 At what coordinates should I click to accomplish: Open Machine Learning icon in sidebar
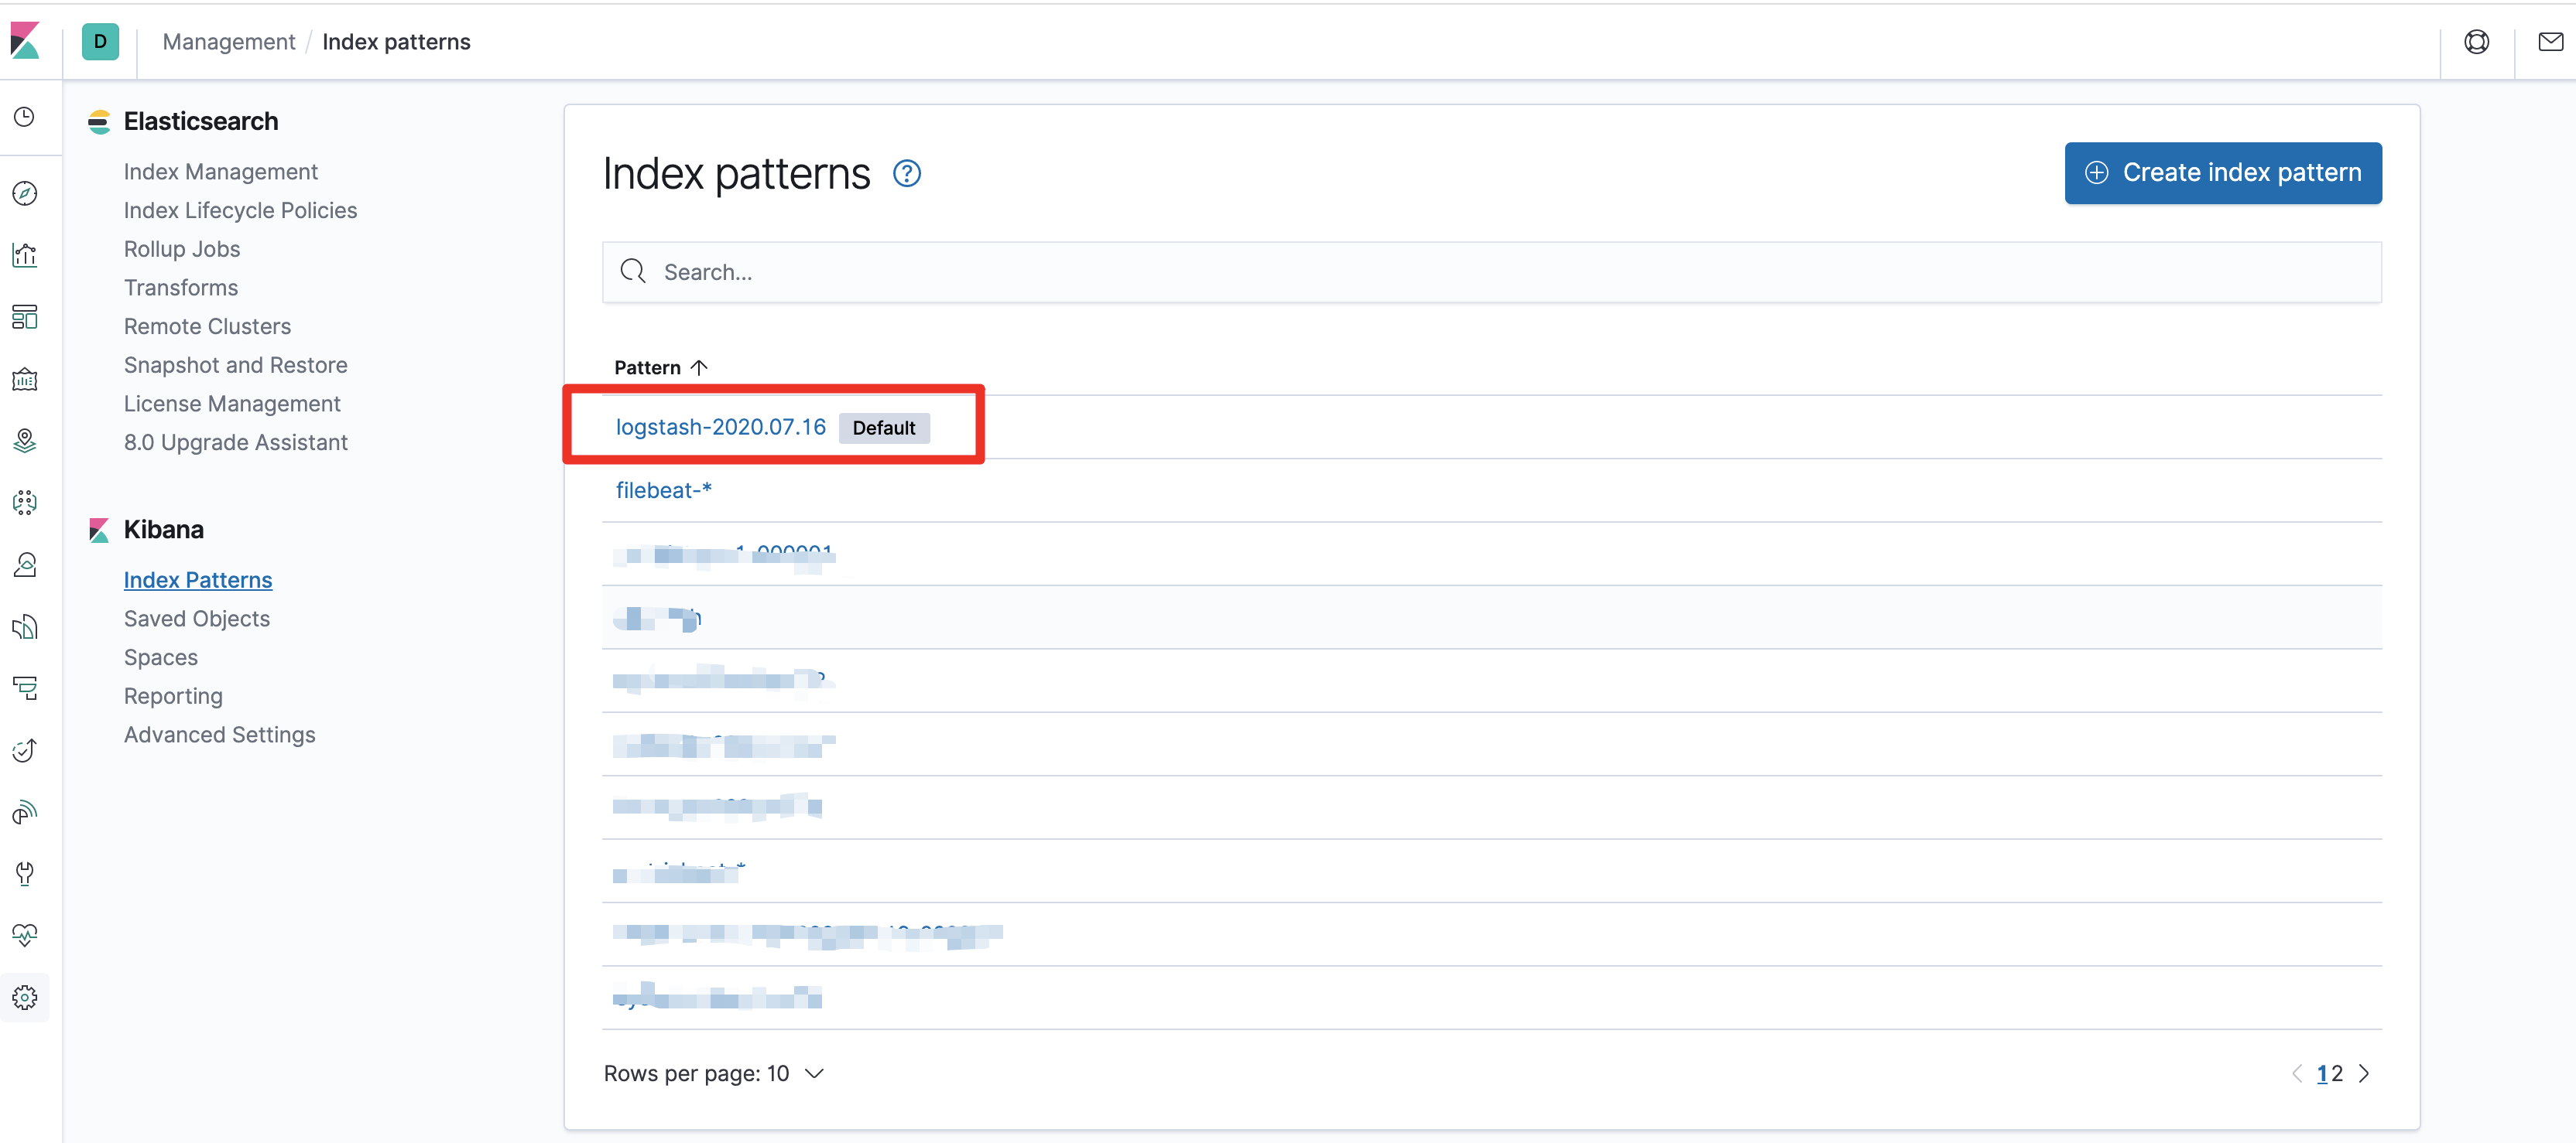pyautogui.click(x=25, y=503)
